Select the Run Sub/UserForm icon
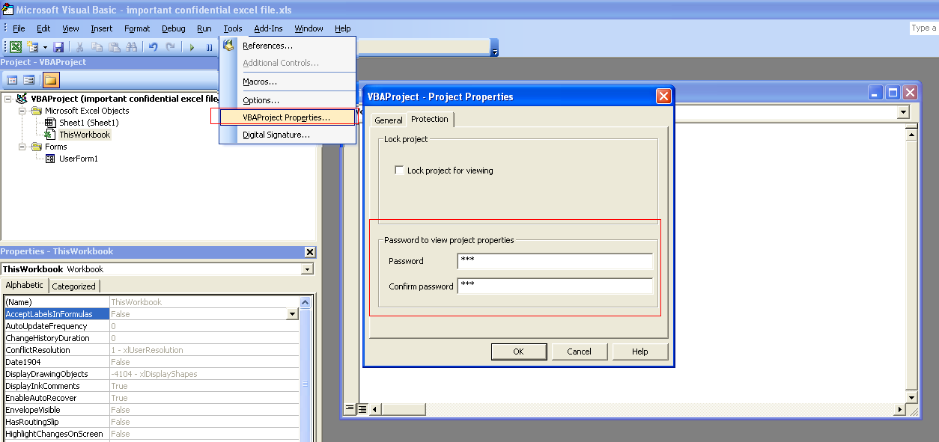The width and height of the screenshot is (939, 442). click(192, 47)
